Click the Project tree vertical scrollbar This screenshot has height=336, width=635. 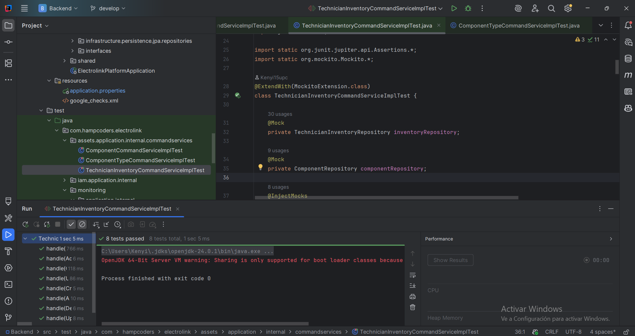point(213,148)
